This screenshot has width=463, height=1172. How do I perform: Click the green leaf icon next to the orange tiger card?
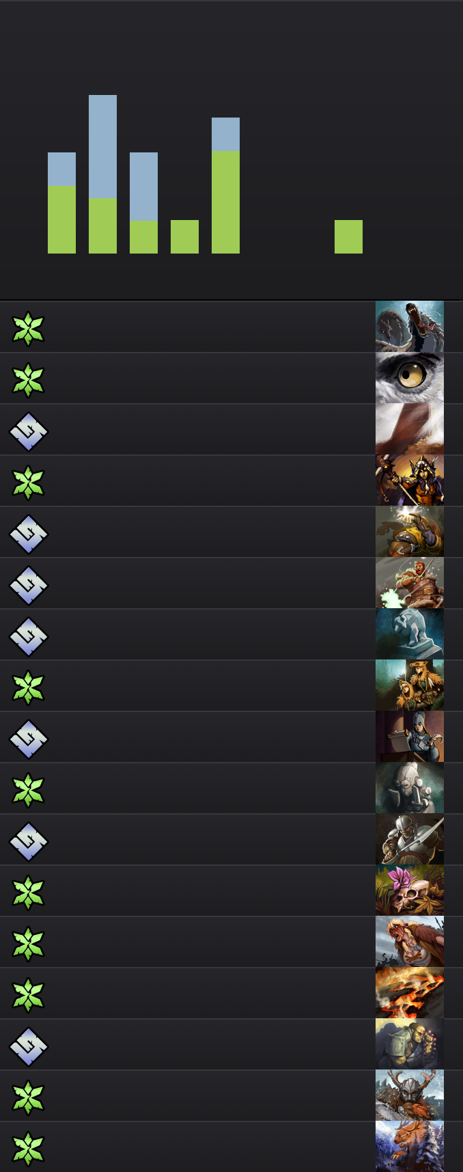pyautogui.click(x=28, y=1149)
